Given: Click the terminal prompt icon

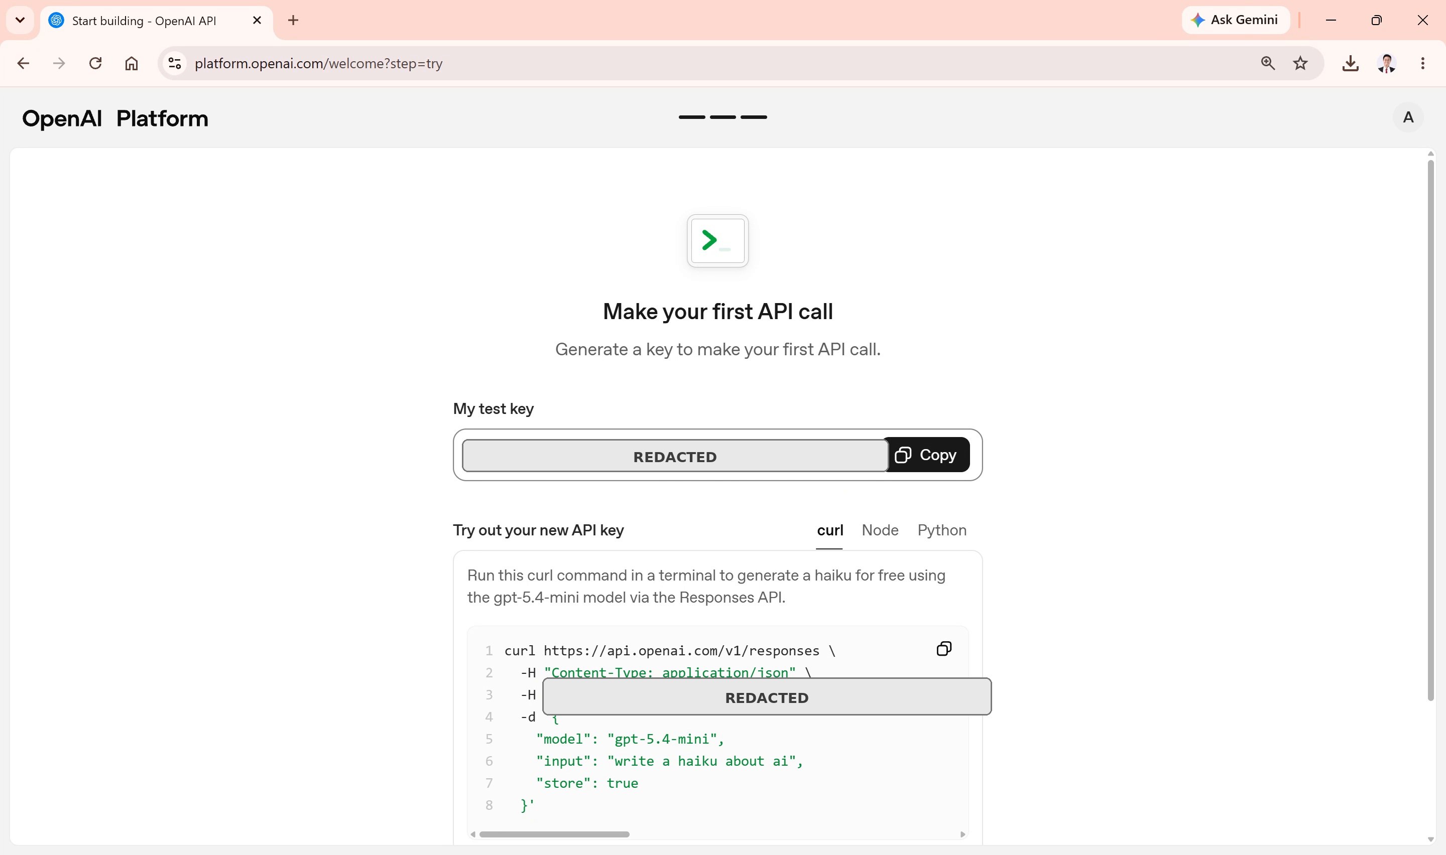Looking at the screenshot, I should click(x=717, y=241).
